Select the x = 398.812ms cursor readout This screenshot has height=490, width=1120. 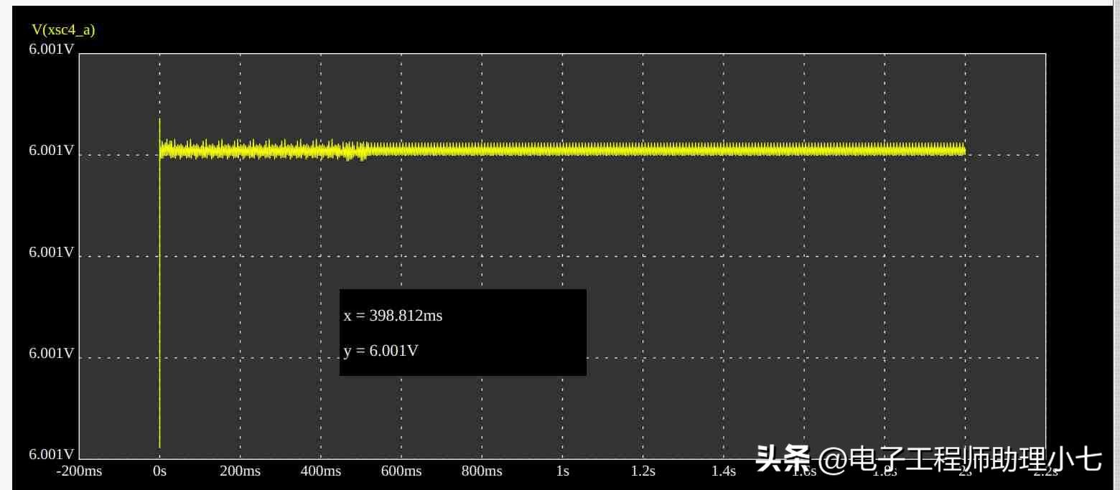pyautogui.click(x=393, y=316)
